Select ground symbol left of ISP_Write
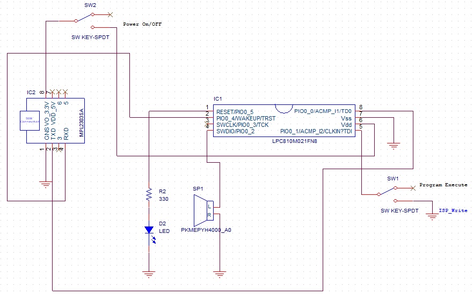The width and height of the screenshot is (473, 295). click(431, 217)
